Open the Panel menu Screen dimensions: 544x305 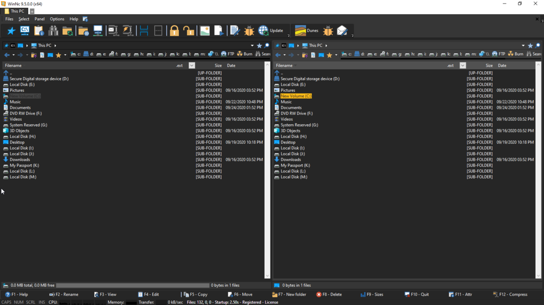coord(40,19)
